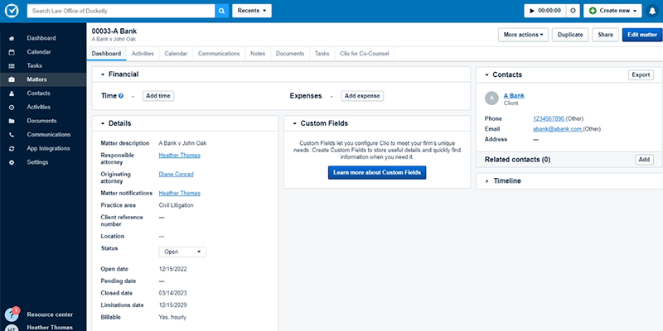Click the timer clock icon
Screen dimensions: 663x331
[x=573, y=11]
